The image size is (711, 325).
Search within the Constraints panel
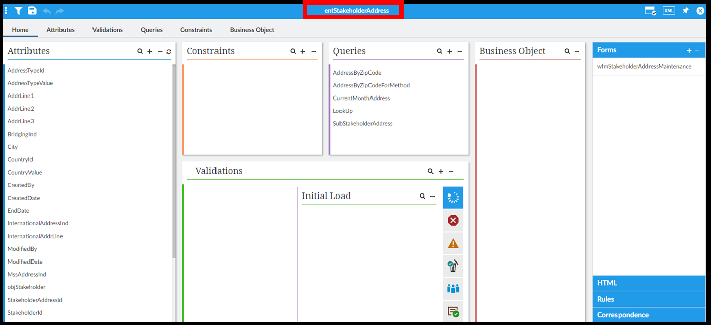293,51
